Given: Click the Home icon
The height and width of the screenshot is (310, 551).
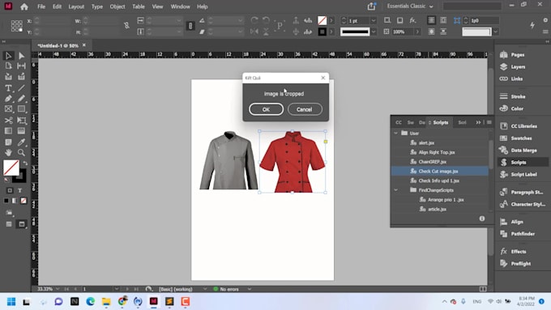Looking at the screenshot, I should pyautogui.click(x=23, y=6).
